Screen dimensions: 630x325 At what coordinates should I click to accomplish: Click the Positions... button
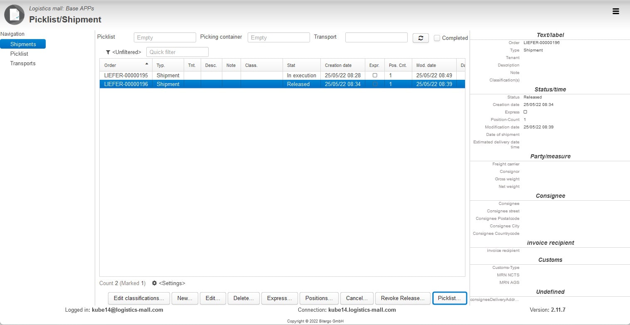pyautogui.click(x=319, y=298)
